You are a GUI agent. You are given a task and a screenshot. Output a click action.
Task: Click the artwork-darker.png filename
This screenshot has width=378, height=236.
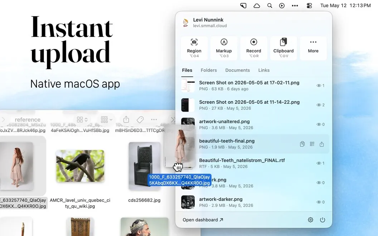(221, 200)
